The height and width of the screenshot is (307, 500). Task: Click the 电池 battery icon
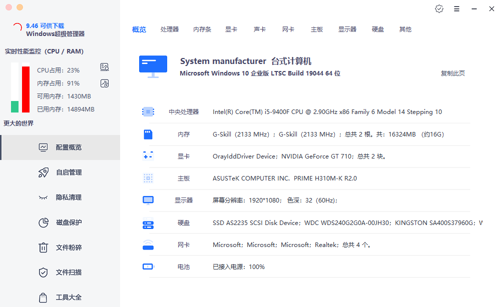point(148,266)
